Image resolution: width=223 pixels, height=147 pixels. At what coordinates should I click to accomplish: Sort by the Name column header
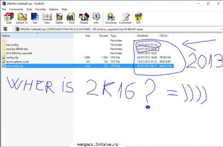click(x=37, y=36)
